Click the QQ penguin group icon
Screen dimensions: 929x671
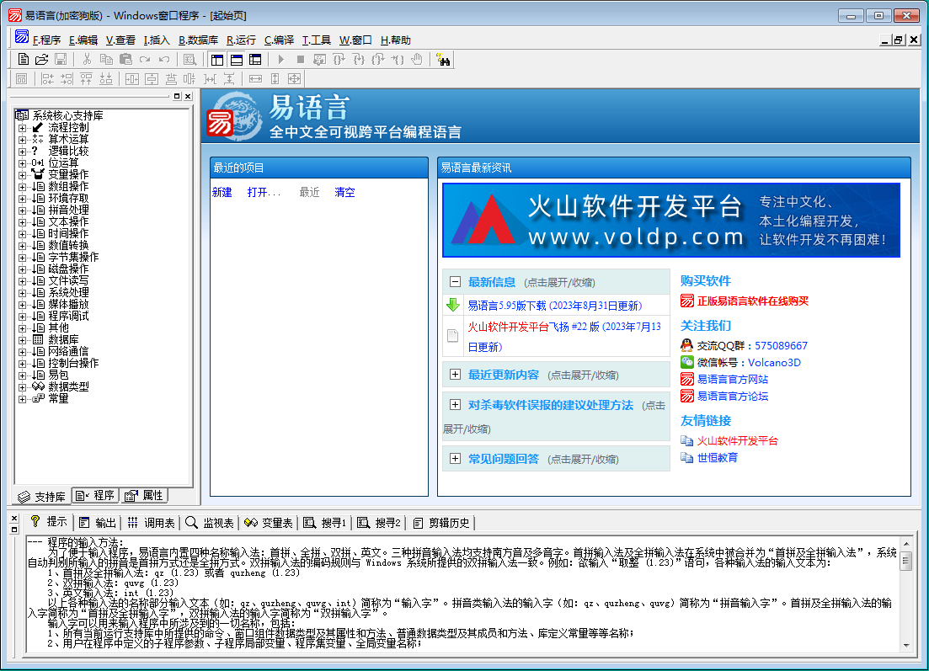click(687, 345)
